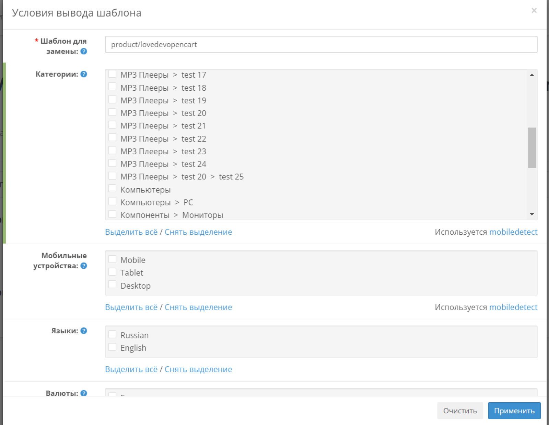Close the Условия вывода шаблона dialog
The height and width of the screenshot is (425, 549).
[x=534, y=11]
